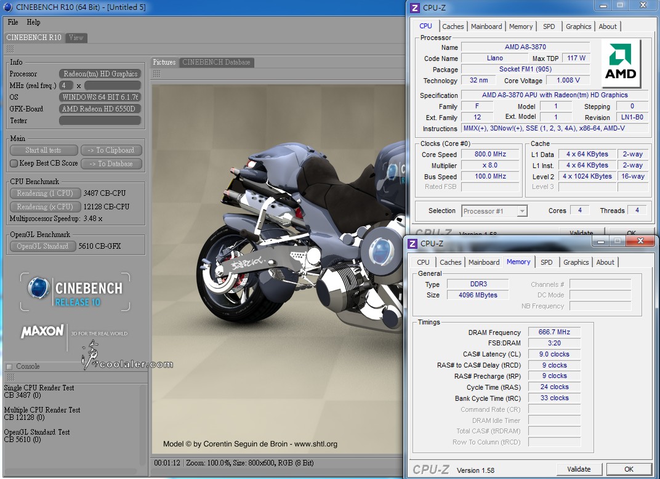The image size is (660, 479).
Task: Click the AMD logo in CPU-Z
Action: tap(621, 63)
